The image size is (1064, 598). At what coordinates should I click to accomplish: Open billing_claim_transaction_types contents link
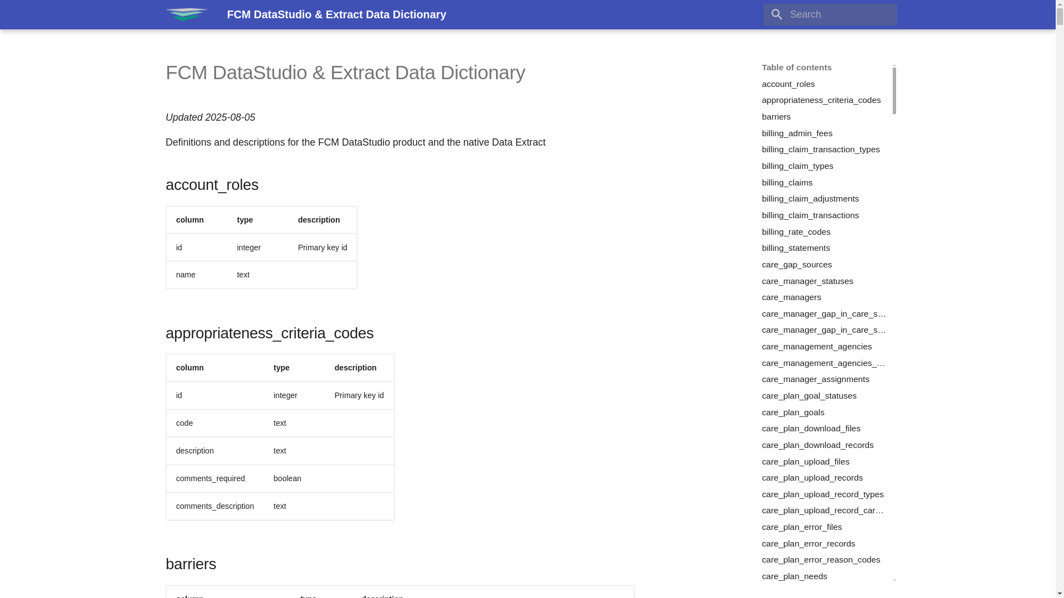[820, 149]
